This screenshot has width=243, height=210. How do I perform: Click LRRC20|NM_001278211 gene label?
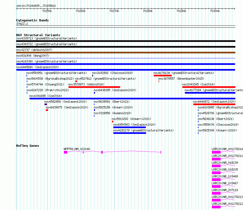click(x=227, y=156)
